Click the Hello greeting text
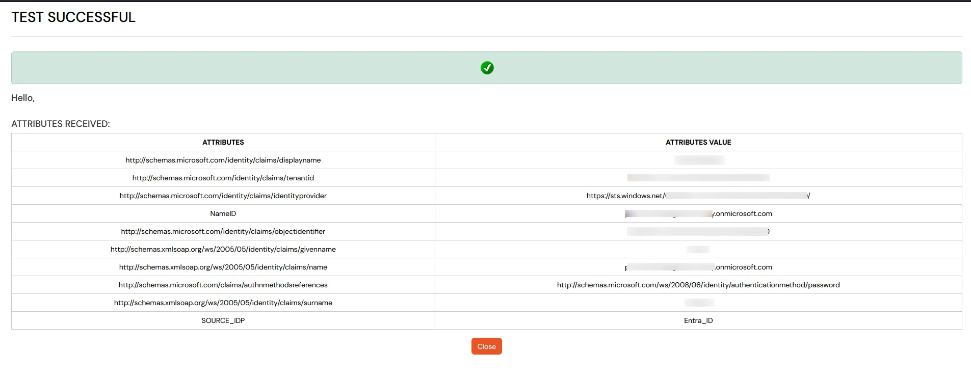 23,98
